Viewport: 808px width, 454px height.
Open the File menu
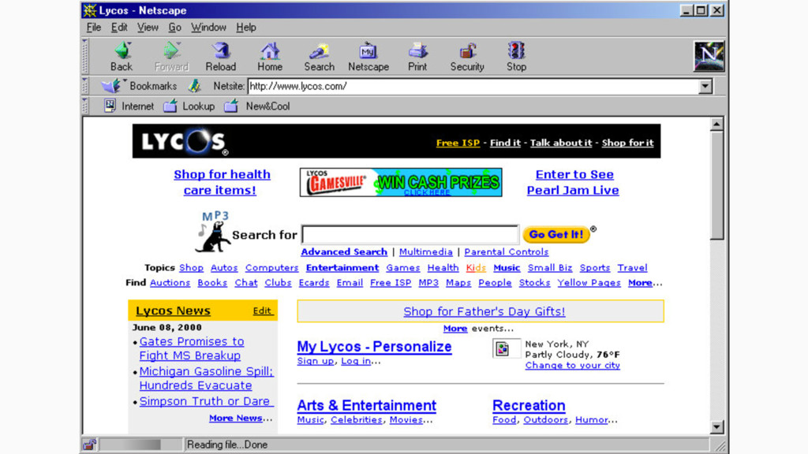click(x=93, y=28)
